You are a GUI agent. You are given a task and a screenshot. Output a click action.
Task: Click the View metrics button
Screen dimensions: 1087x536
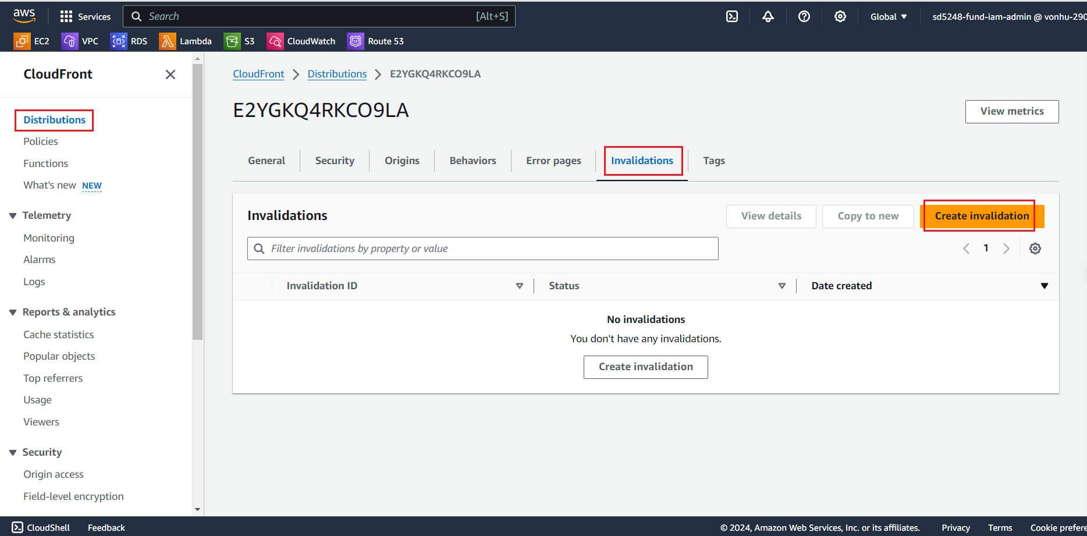pos(1011,111)
